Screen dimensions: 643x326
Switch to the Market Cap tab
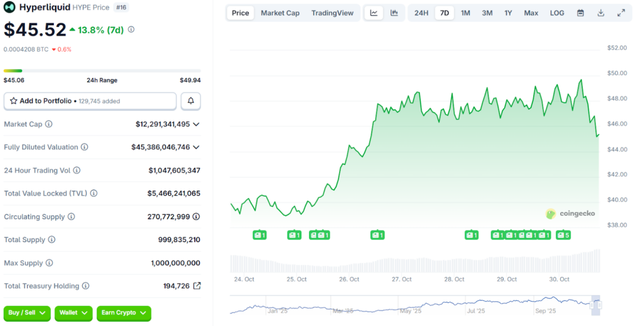tap(280, 13)
